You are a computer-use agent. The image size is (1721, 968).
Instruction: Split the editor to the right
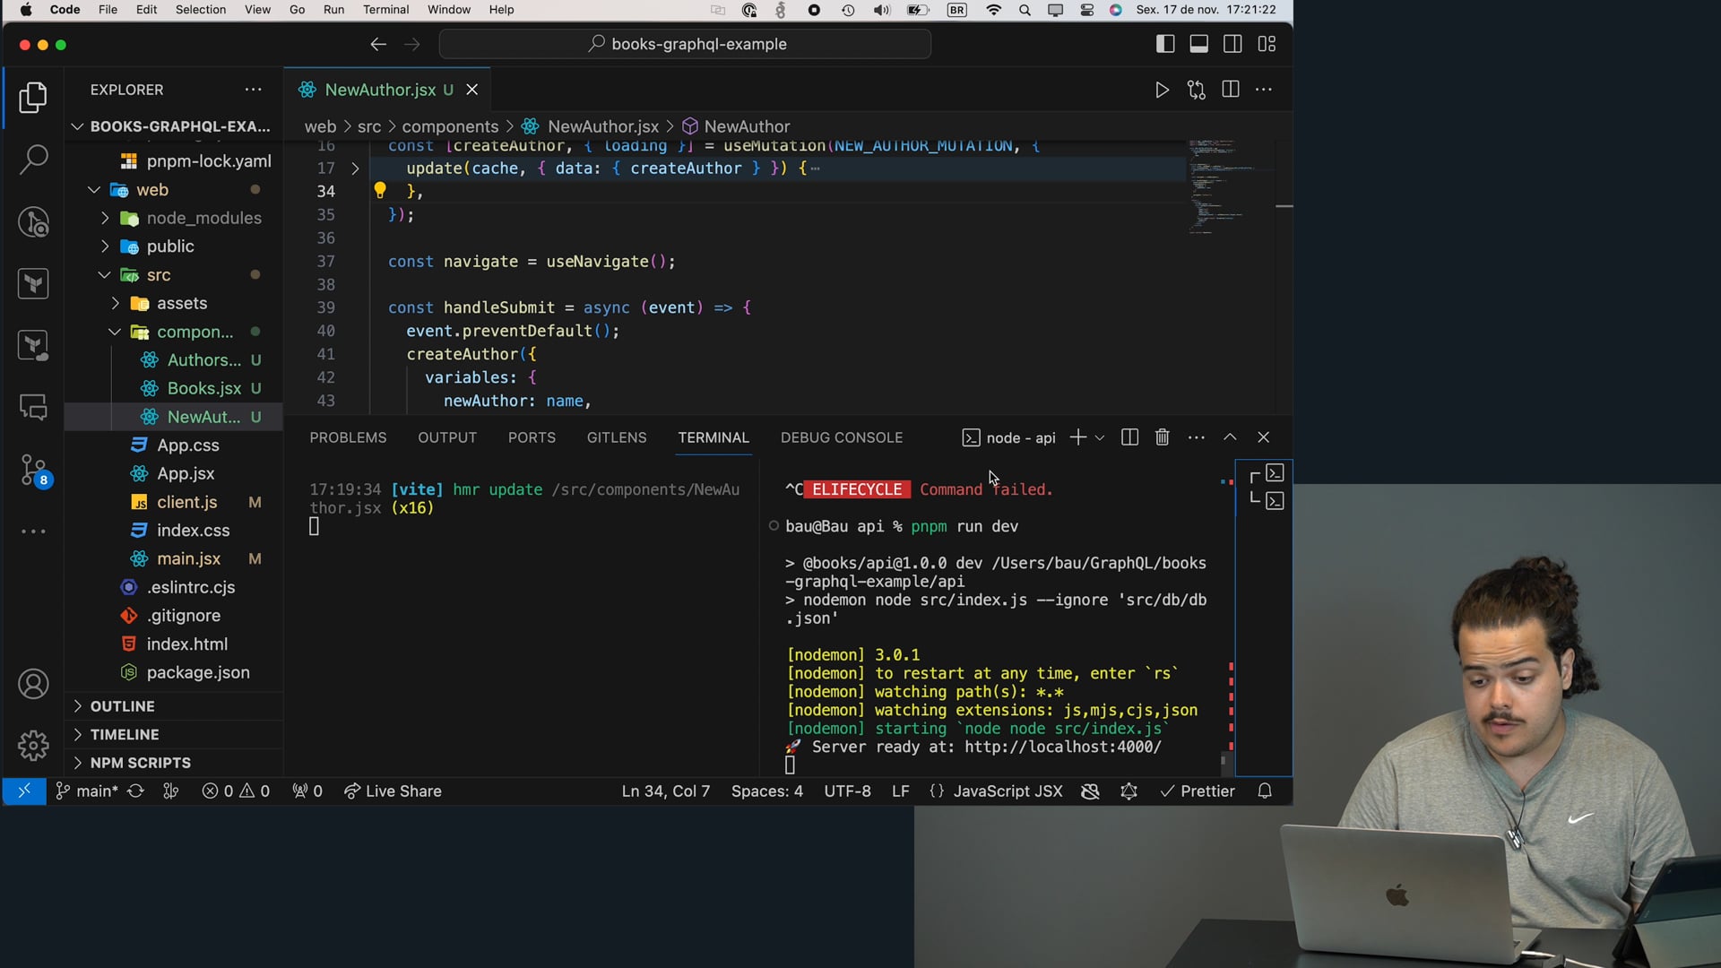click(x=1231, y=90)
